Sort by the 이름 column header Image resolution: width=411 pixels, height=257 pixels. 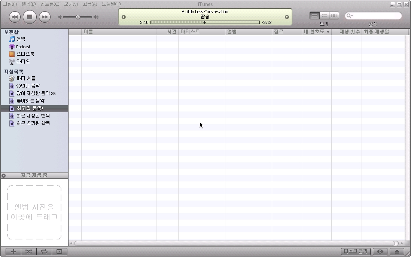coord(119,32)
